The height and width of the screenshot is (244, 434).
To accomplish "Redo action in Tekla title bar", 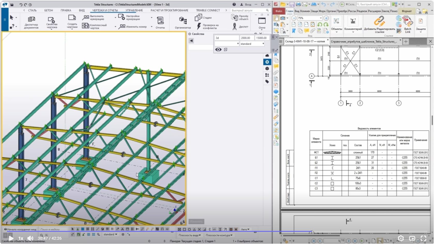I will 25,5.
